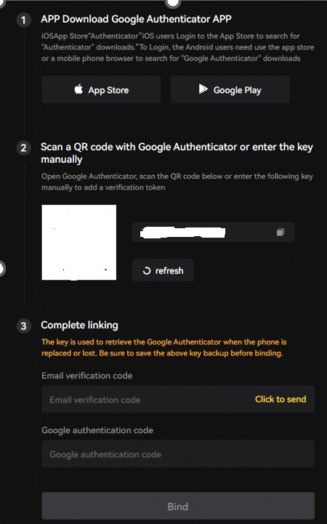Open the App Store download button
327x524 pixels.
(101, 89)
